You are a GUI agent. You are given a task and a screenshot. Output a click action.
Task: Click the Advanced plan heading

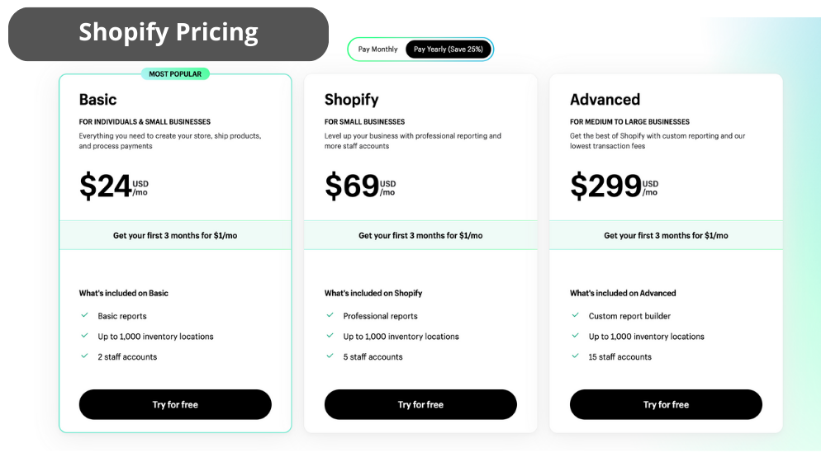tap(605, 100)
